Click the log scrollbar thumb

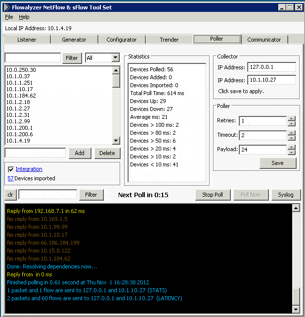[x=296, y=297]
